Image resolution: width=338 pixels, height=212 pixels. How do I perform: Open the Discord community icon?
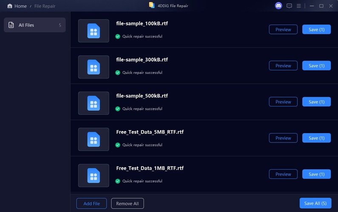(278, 6)
